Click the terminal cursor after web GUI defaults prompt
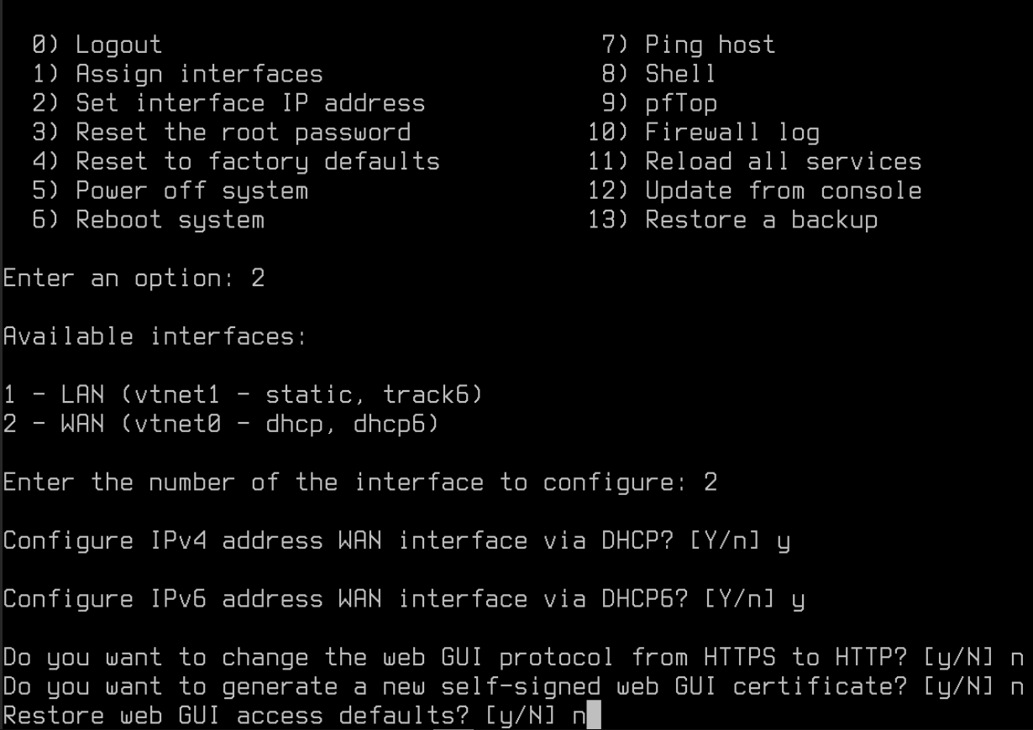The width and height of the screenshot is (1033, 730). 594,717
